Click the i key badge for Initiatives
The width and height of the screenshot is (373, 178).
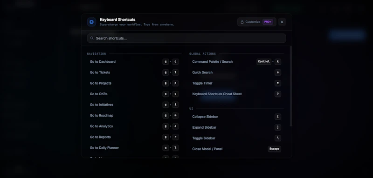coord(175,105)
